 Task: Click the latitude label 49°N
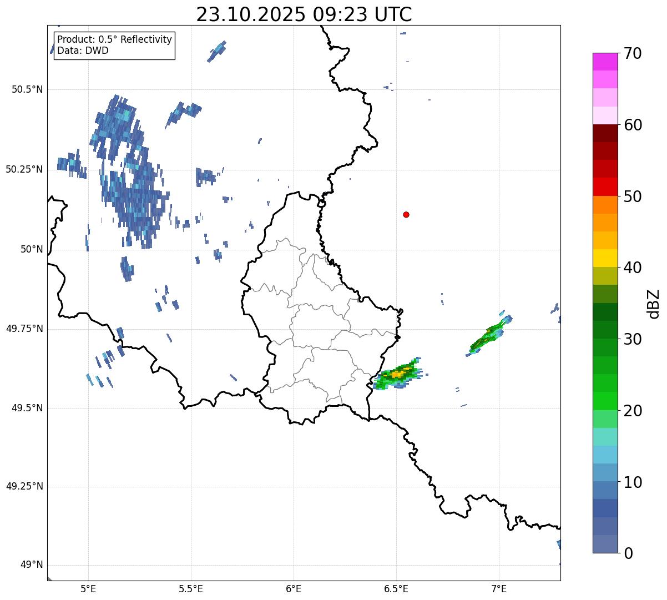coord(30,565)
